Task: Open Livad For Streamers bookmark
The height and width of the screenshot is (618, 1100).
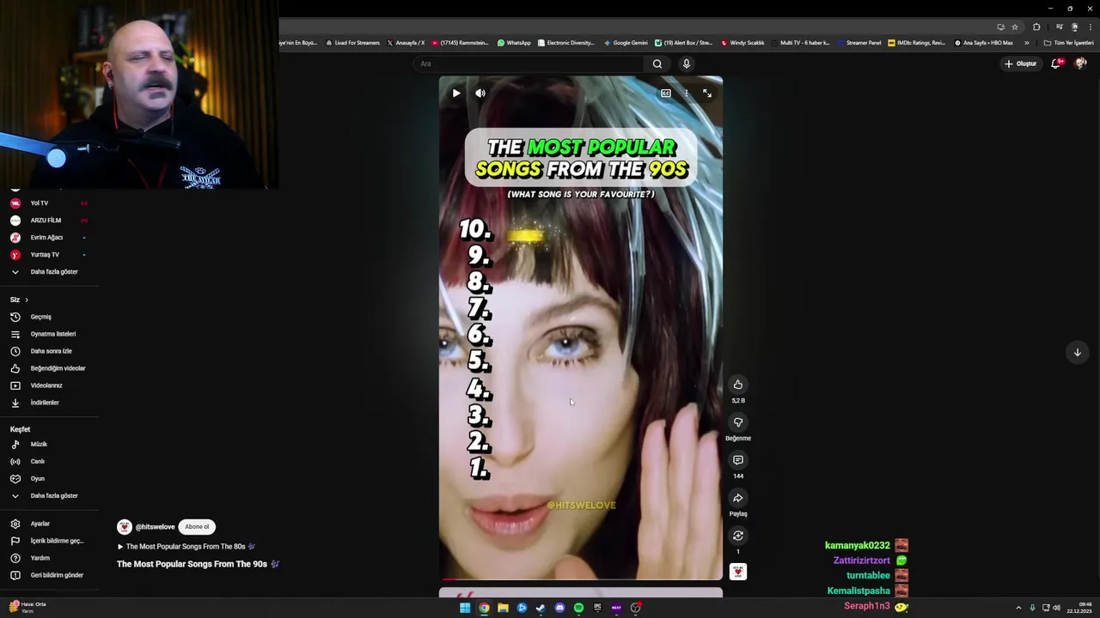Action: coord(352,43)
